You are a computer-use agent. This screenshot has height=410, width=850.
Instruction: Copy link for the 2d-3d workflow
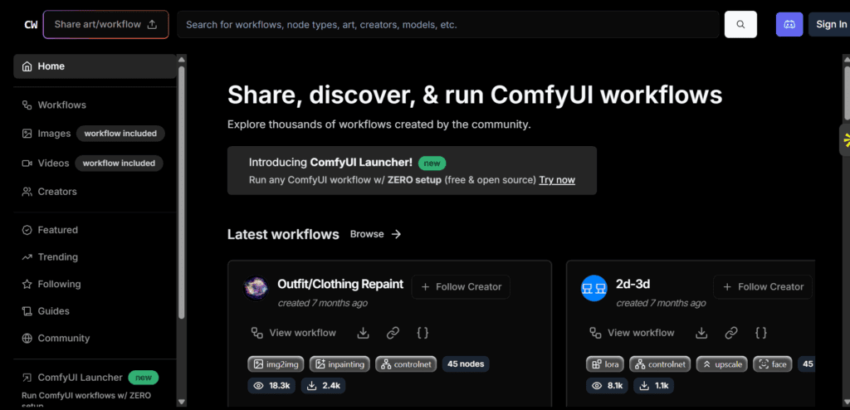731,333
